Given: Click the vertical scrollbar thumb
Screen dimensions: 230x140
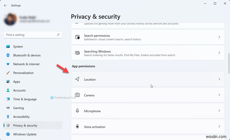Looking at the screenshot, I should [x=229, y=62].
